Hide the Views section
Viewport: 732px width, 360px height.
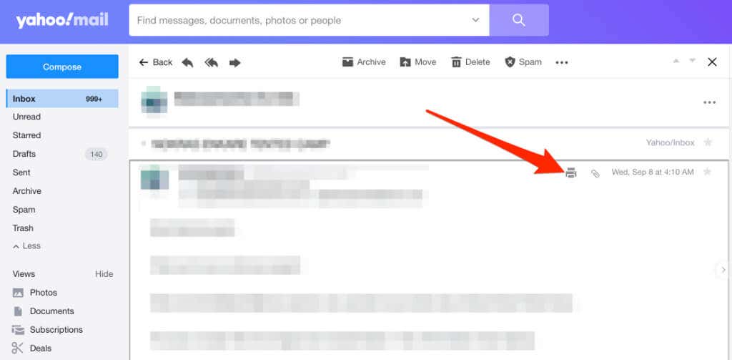point(104,274)
